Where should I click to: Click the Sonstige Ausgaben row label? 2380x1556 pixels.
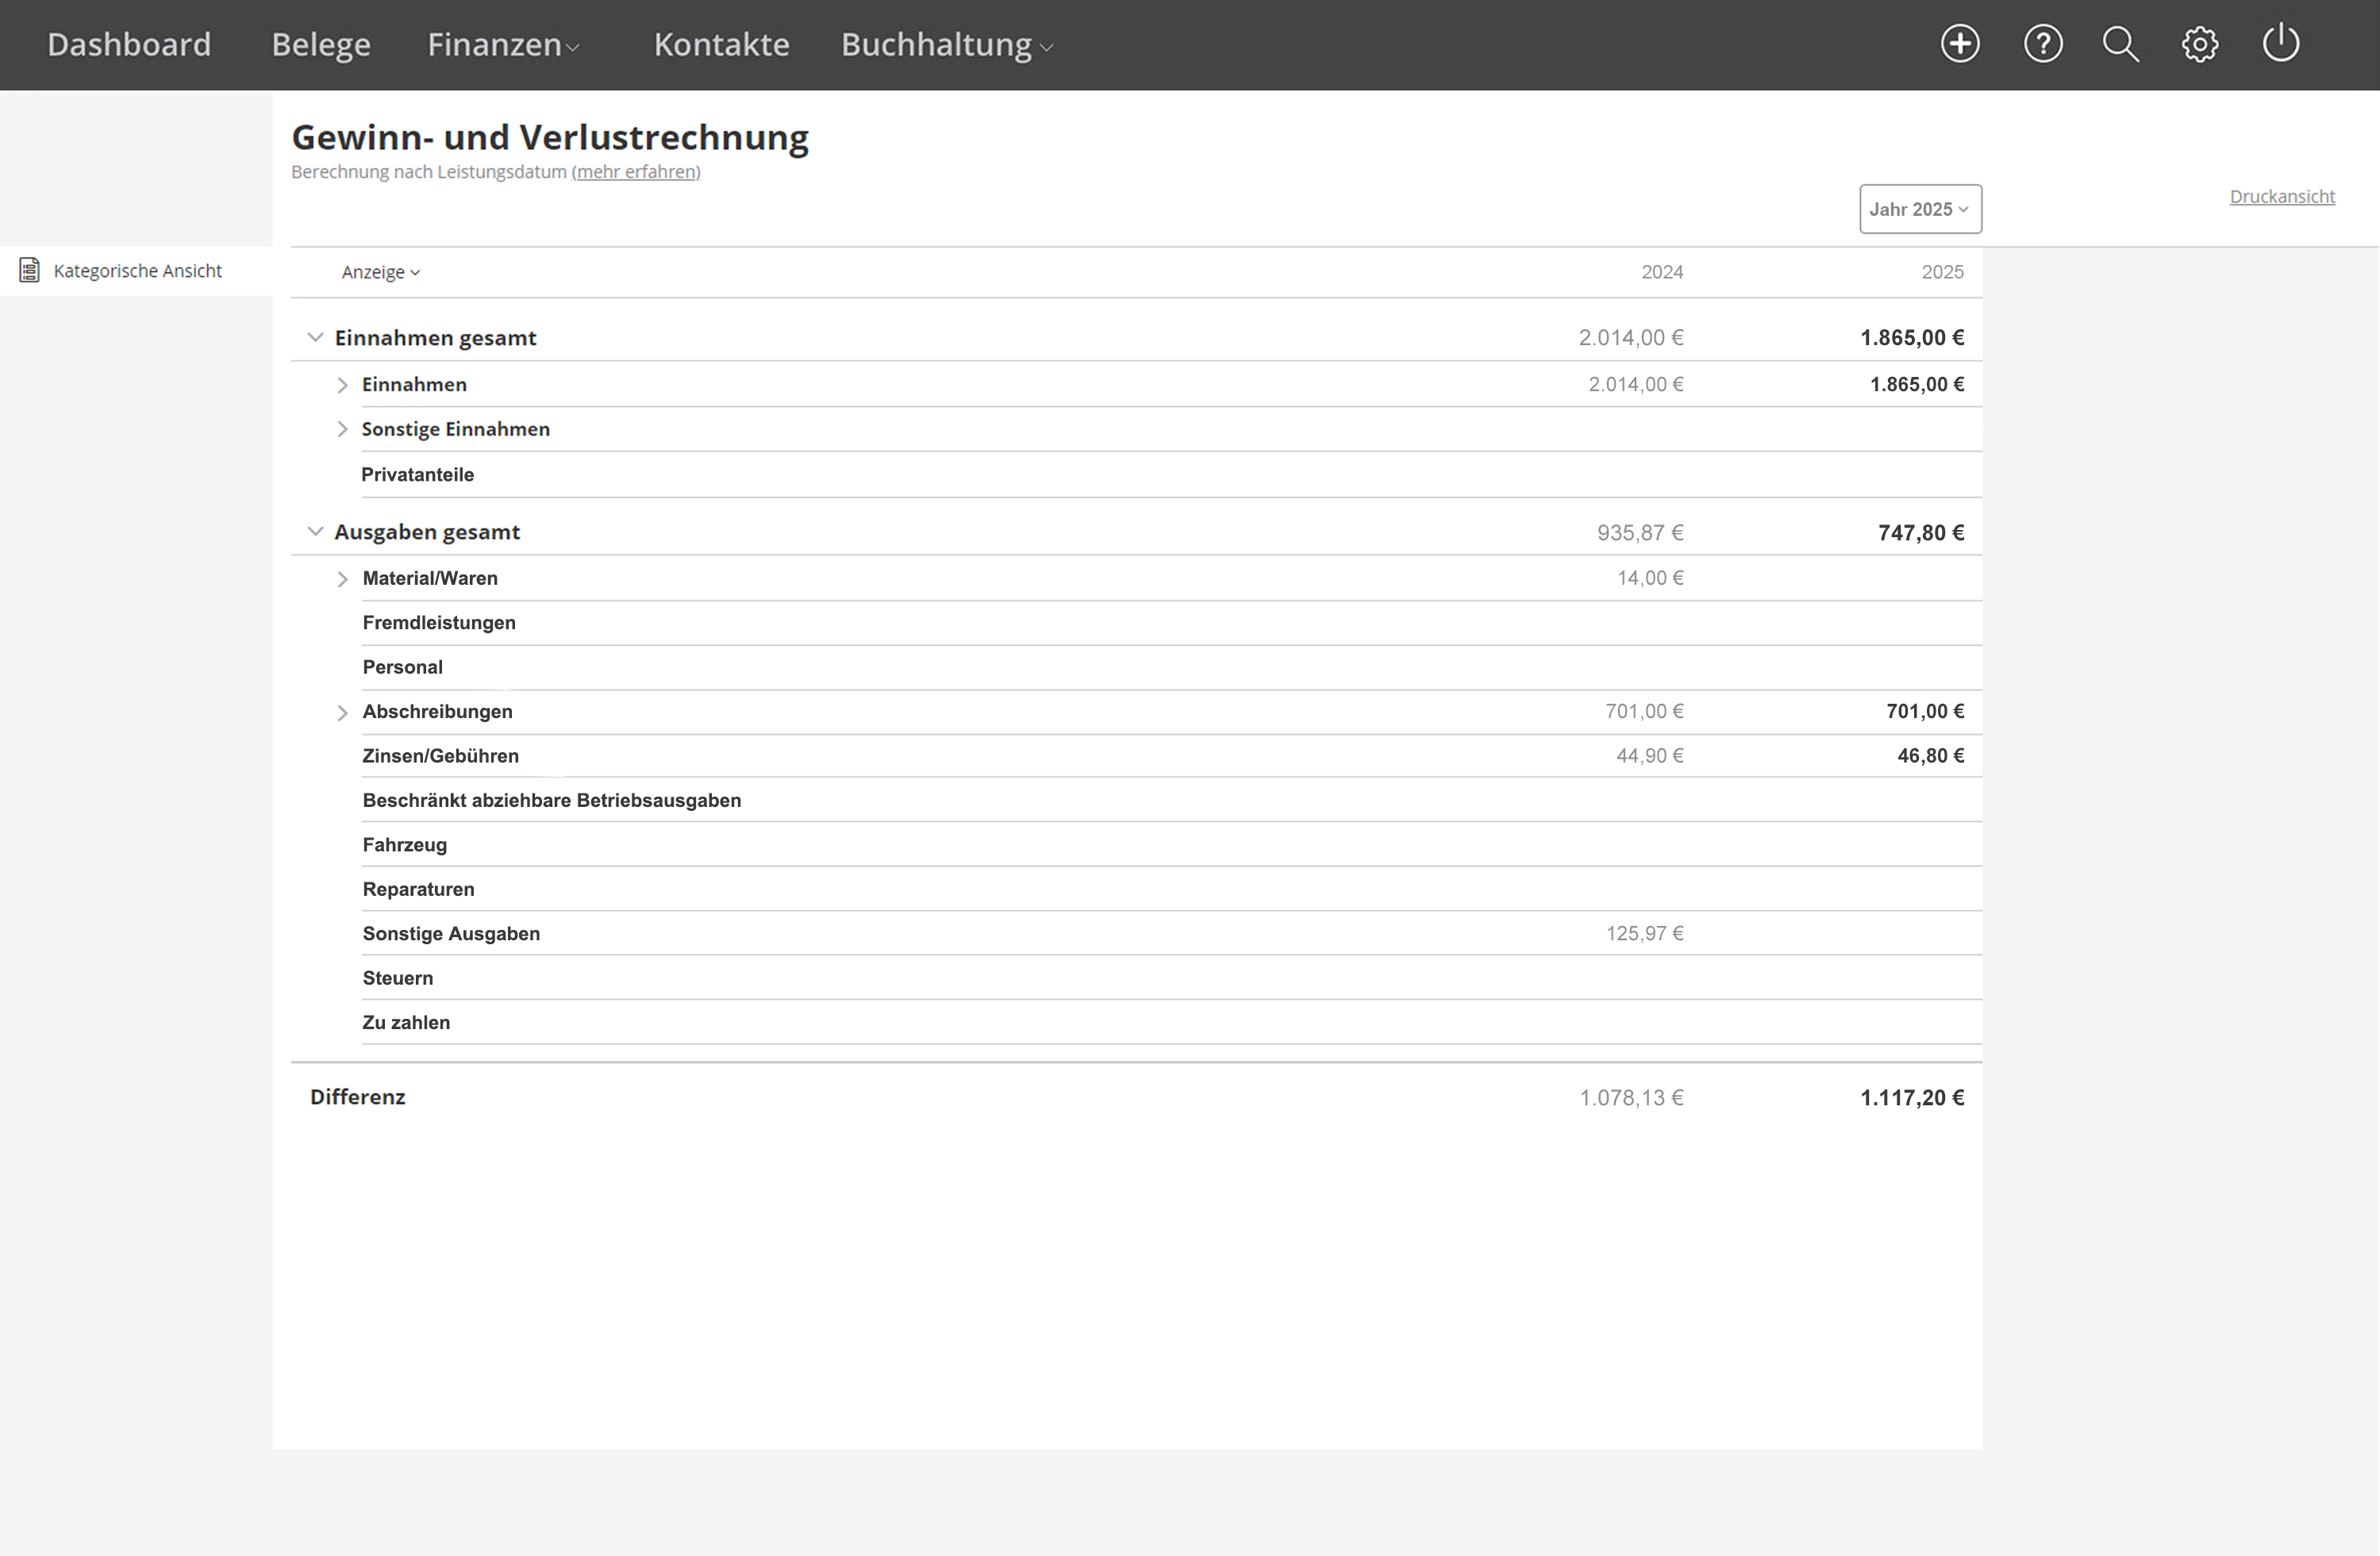click(451, 934)
